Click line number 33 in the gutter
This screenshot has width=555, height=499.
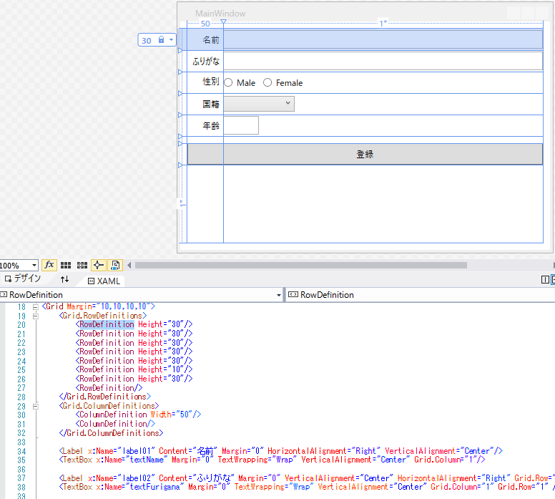coord(21,442)
